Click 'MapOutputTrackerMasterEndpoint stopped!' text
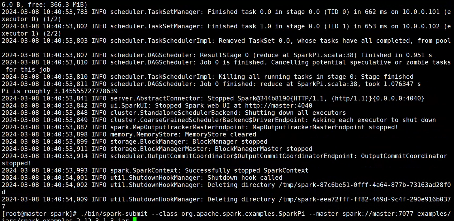 point(325,127)
